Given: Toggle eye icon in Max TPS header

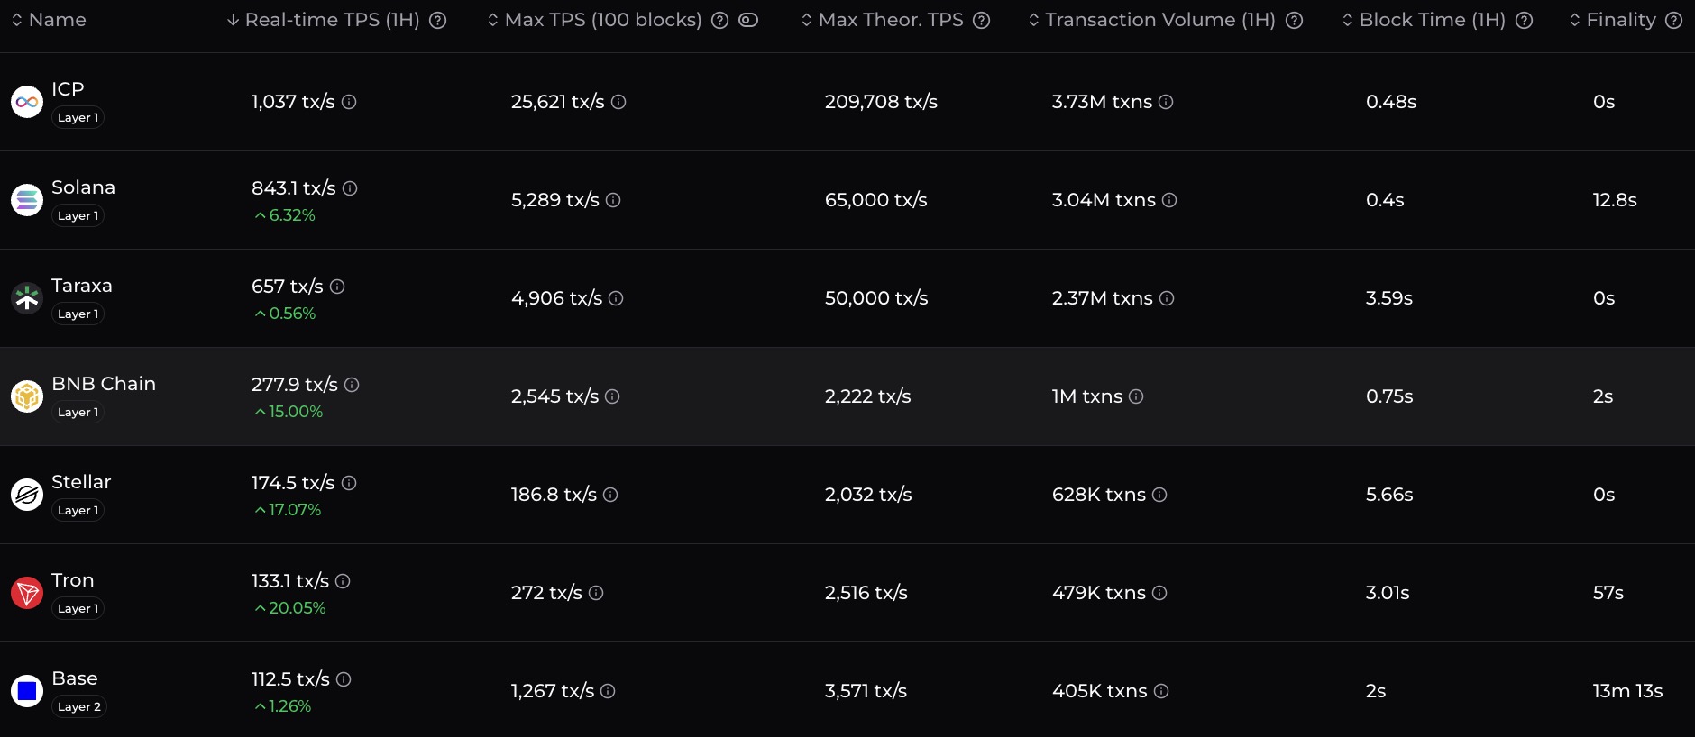Looking at the screenshot, I should pyautogui.click(x=748, y=20).
